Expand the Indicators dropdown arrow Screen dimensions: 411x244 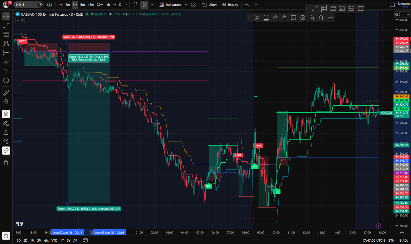[186, 5]
